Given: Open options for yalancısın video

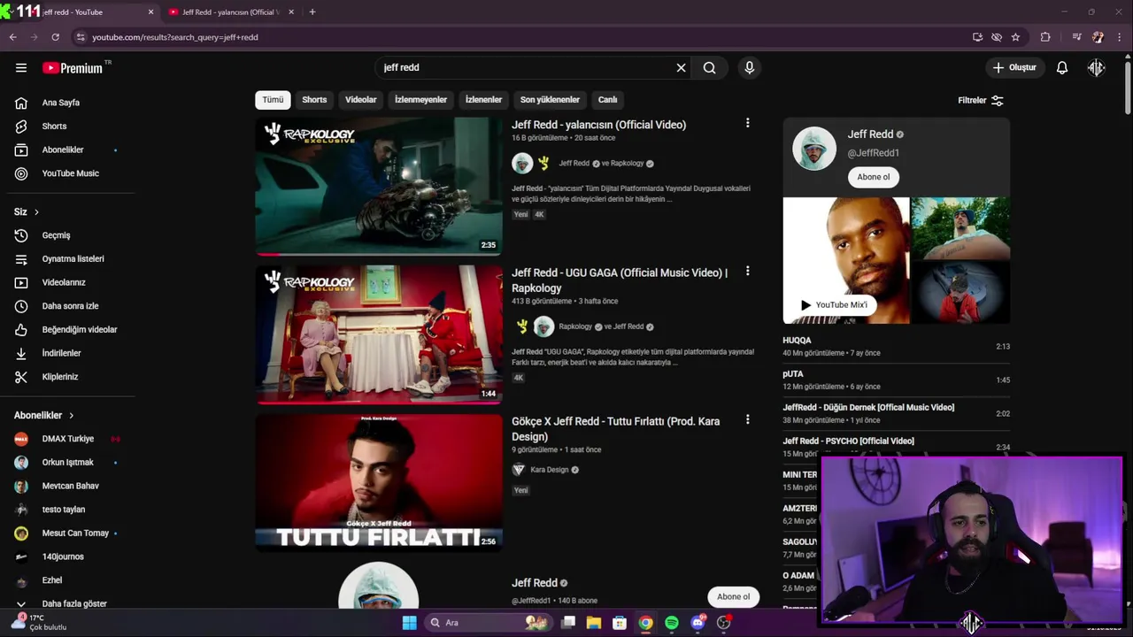Looking at the screenshot, I should (747, 123).
